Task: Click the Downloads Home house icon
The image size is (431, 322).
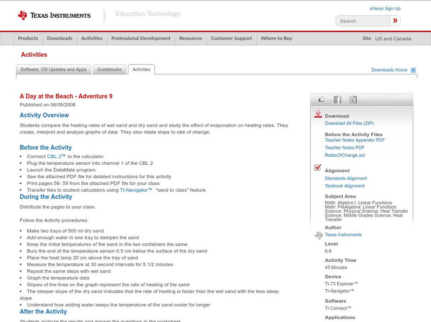Action: pos(413,70)
